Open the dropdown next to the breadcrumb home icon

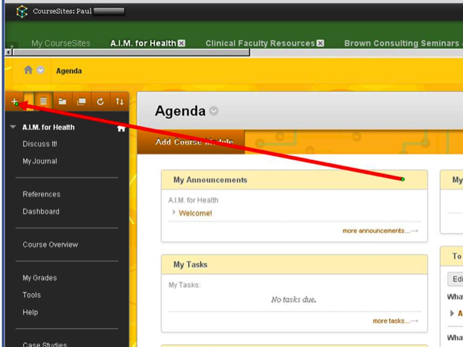pyautogui.click(x=41, y=70)
